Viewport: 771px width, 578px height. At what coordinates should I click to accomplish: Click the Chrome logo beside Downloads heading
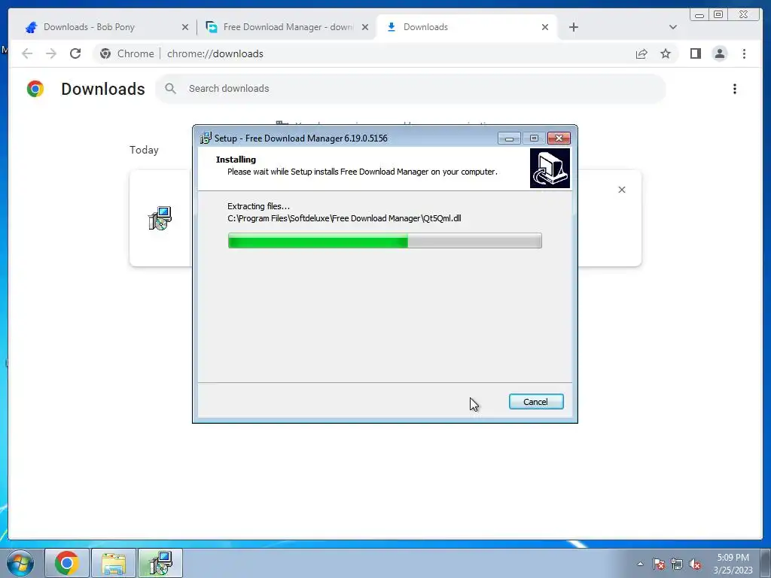[35, 89]
